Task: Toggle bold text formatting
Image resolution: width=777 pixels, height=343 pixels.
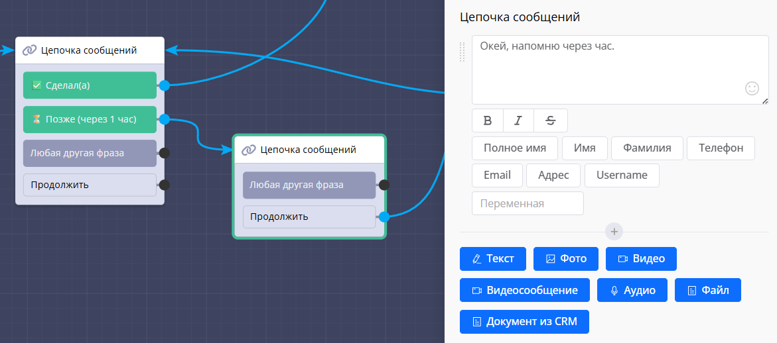Action: coord(488,121)
